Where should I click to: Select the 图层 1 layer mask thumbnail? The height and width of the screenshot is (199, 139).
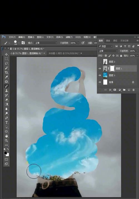tap(112, 69)
